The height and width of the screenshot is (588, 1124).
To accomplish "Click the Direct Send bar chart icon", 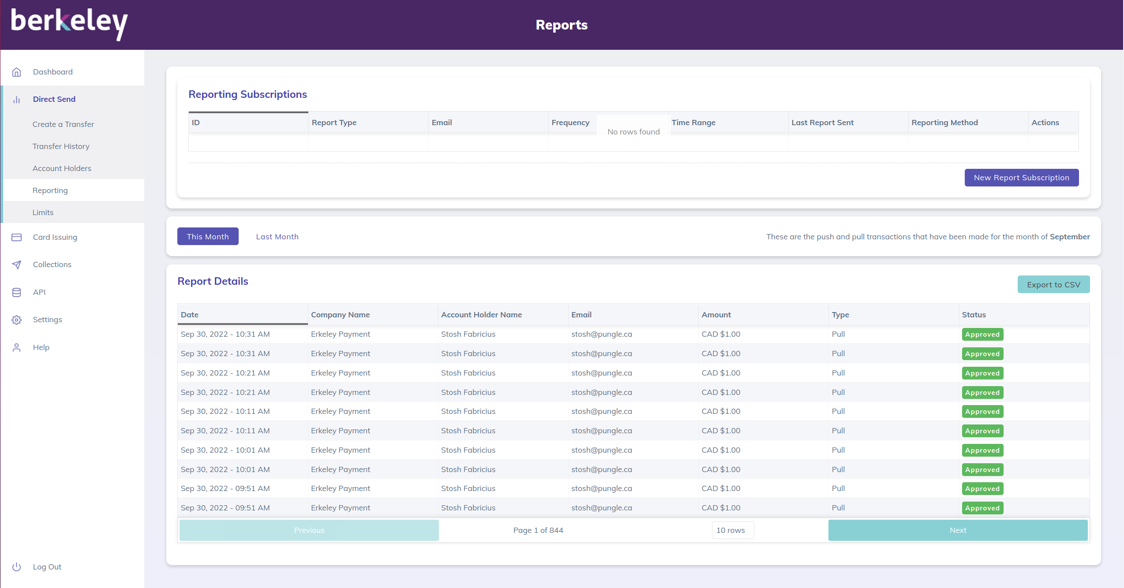I will pos(16,100).
